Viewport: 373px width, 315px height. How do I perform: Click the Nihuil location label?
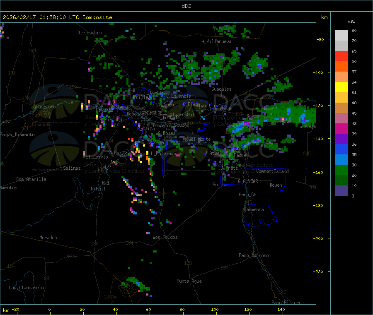tap(98, 189)
